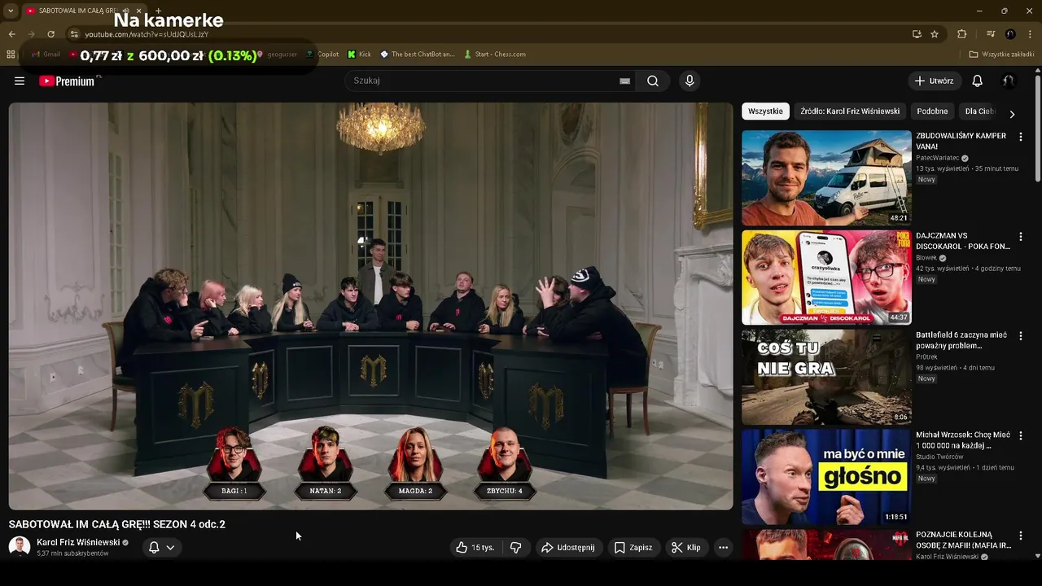Click the page's vertical scrollbar thumb
Screen dimensions: 1042x586
click(1037, 129)
